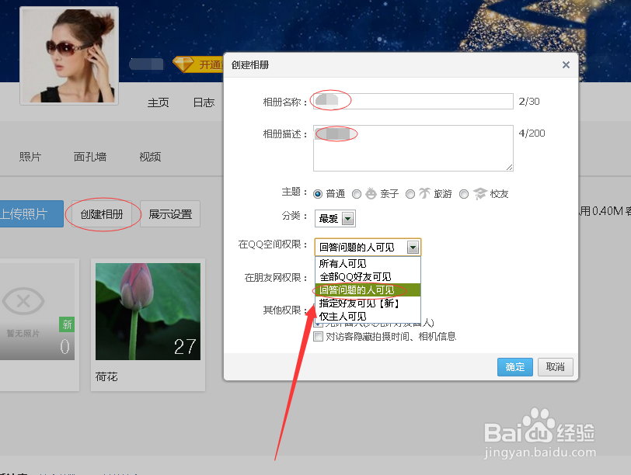Click the 校友 graduation cap icon
The height and width of the screenshot is (475, 631).
pyautogui.click(x=479, y=193)
